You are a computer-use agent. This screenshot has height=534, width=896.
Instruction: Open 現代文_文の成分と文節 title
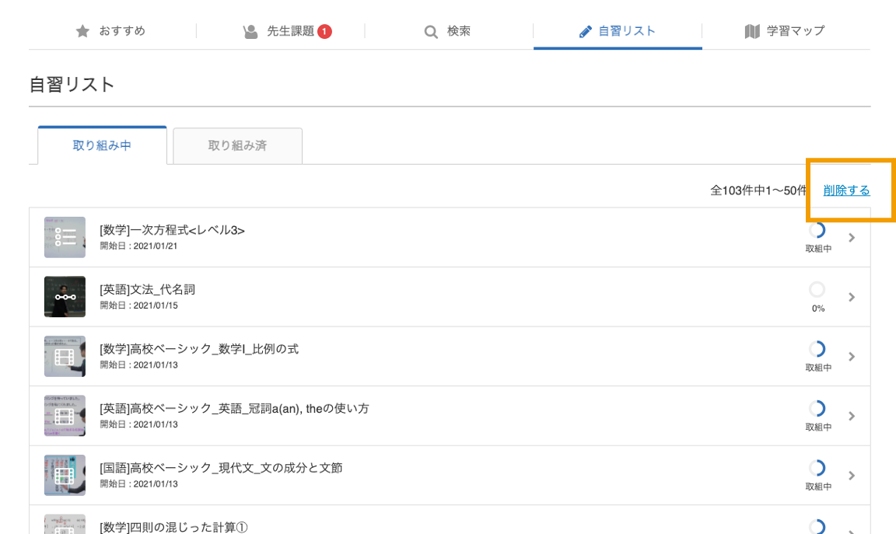pyautogui.click(x=221, y=468)
